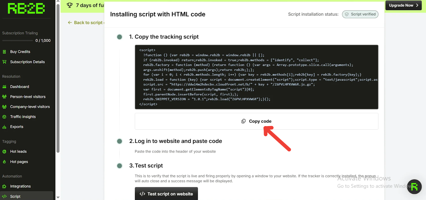Click '2. Log in to website and paste code' heading

click(x=175, y=141)
